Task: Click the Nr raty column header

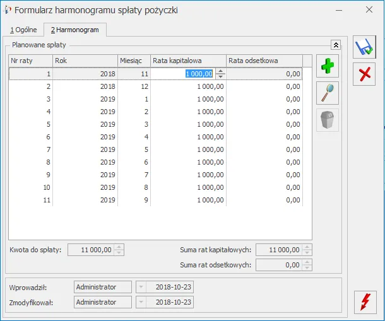Action: point(30,61)
